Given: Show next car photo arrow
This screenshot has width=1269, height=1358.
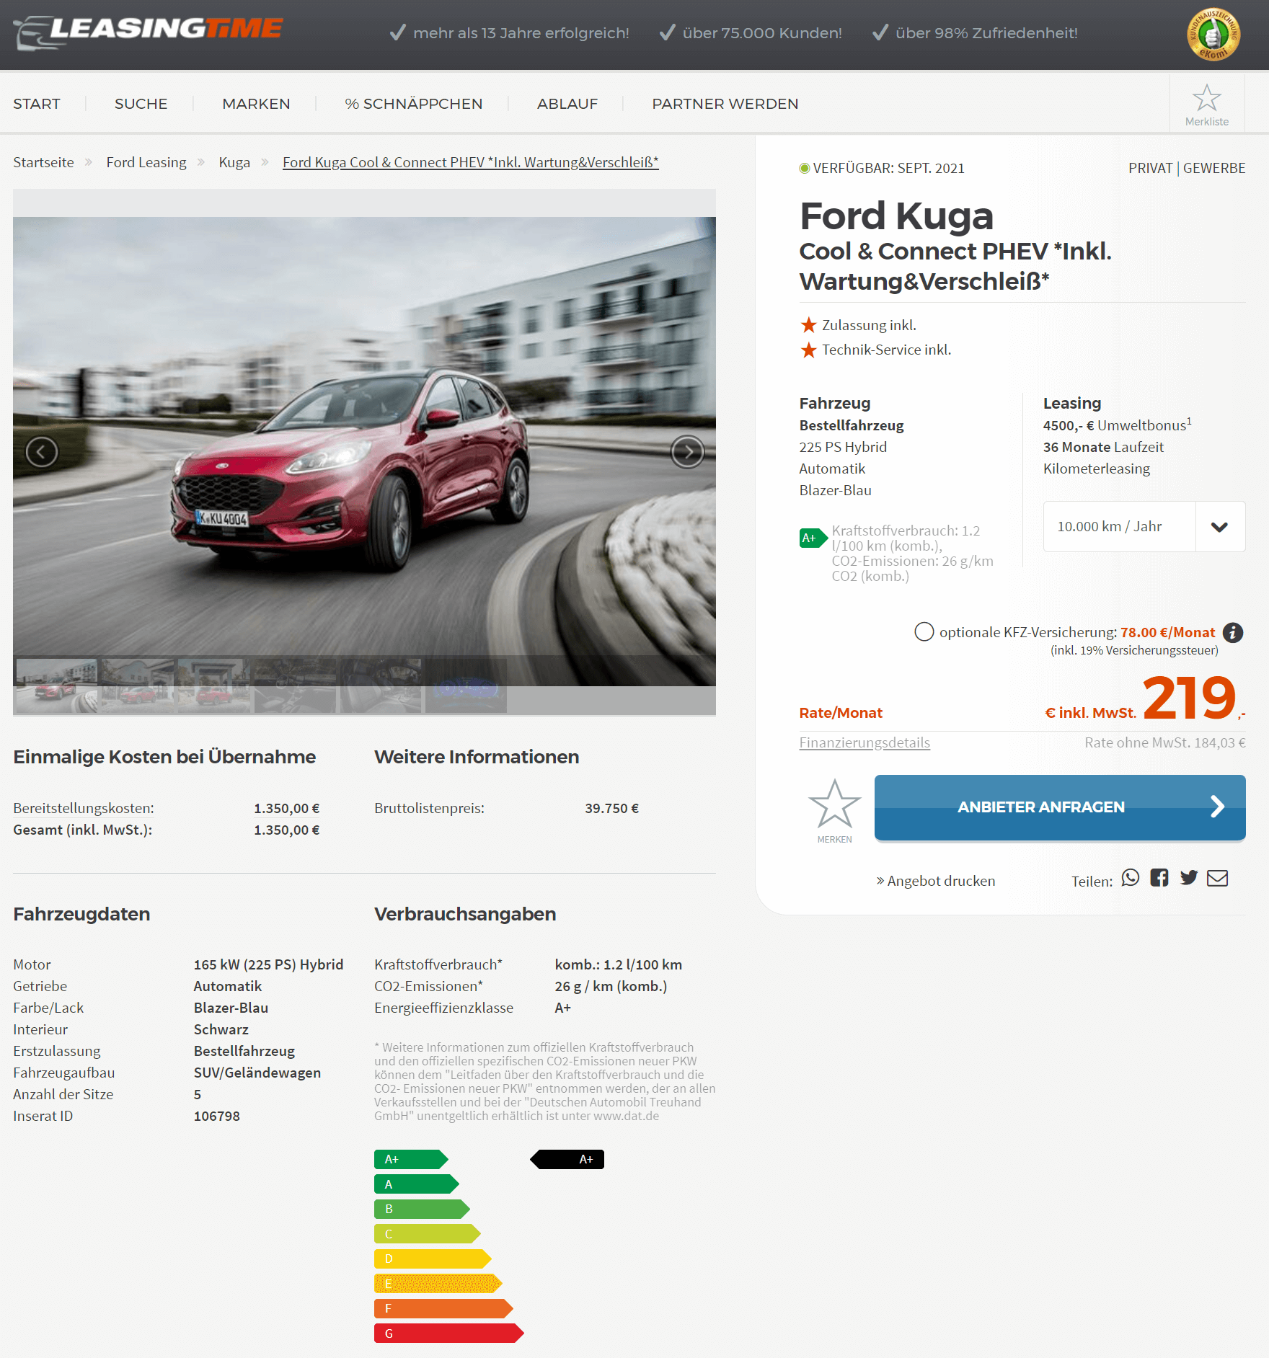Looking at the screenshot, I should pos(687,452).
